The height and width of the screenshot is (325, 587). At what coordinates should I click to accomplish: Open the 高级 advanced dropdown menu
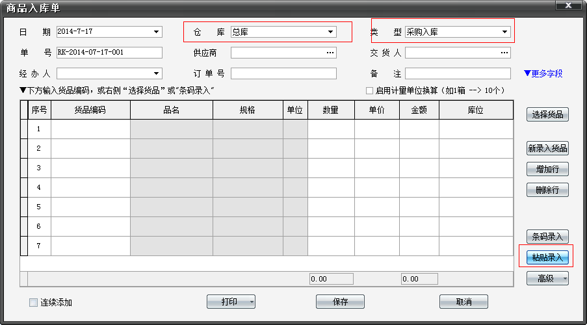[547, 278]
